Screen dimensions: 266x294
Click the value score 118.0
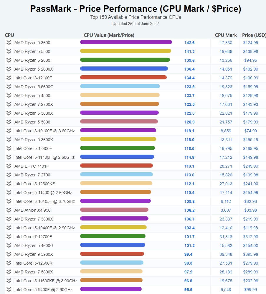pos(189,140)
